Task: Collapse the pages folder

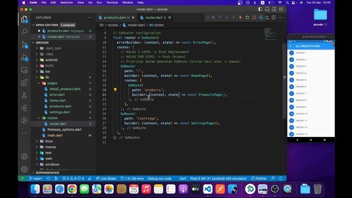Action: pos(63,83)
